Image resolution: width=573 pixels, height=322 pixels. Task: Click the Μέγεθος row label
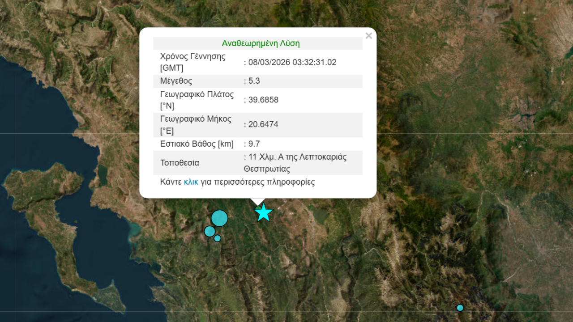tap(176, 81)
